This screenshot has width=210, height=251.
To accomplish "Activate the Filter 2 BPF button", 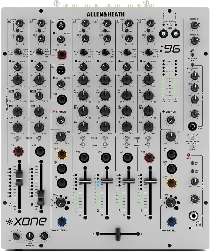I will tap(172, 168).
